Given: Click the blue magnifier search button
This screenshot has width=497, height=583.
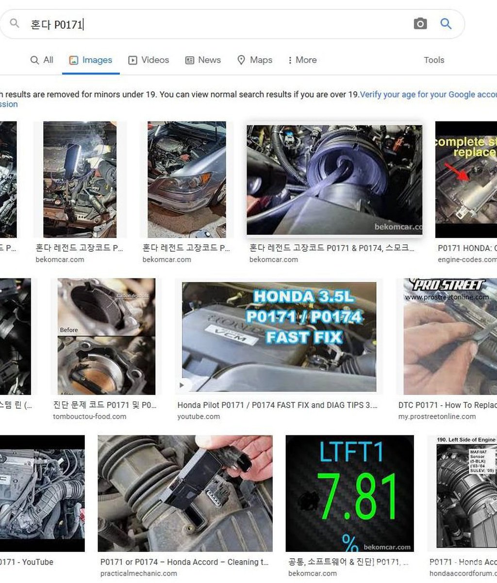Looking at the screenshot, I should point(446,24).
